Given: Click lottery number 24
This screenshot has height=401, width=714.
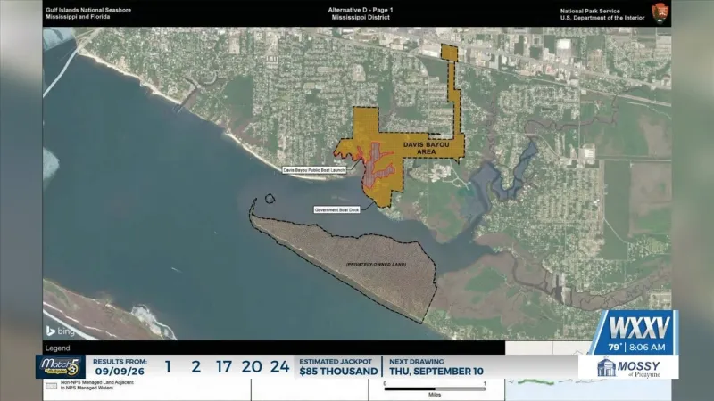Looking at the screenshot, I should click(280, 366).
